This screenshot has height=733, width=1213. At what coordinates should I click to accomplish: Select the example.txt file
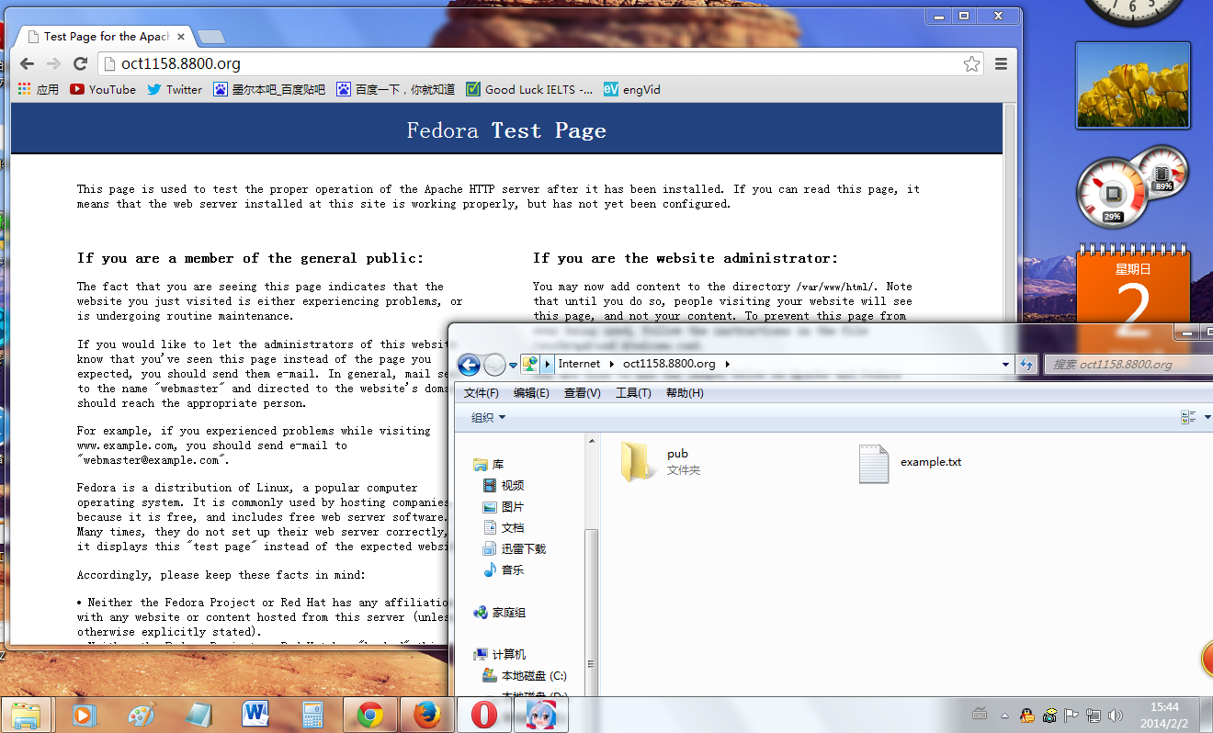tap(873, 463)
